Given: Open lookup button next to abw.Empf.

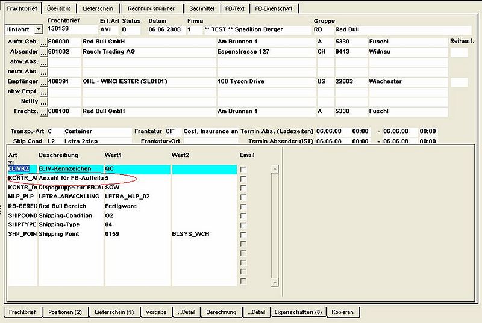Looking at the screenshot, I should [43, 93].
